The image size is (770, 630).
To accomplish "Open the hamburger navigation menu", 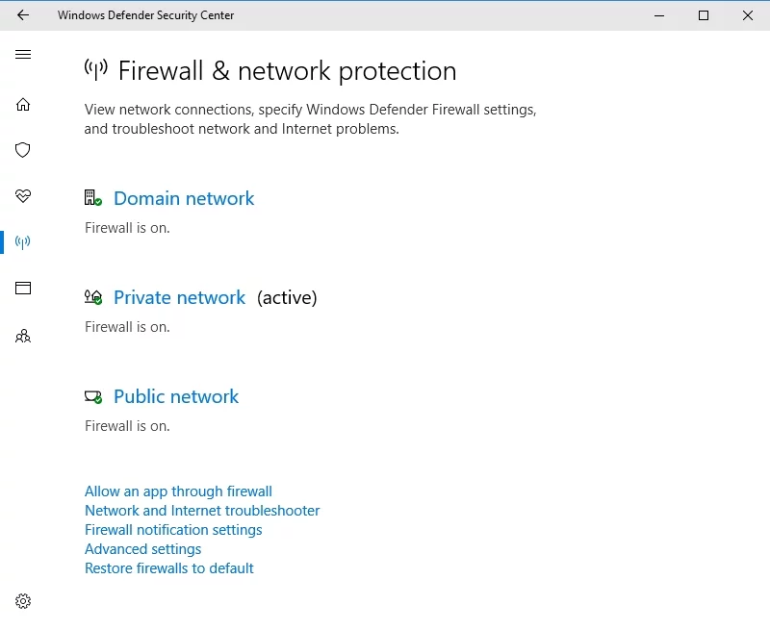I will [x=23, y=55].
